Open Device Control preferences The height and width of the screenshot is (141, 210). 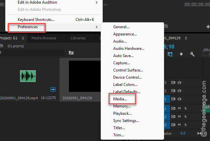coord(127,77)
